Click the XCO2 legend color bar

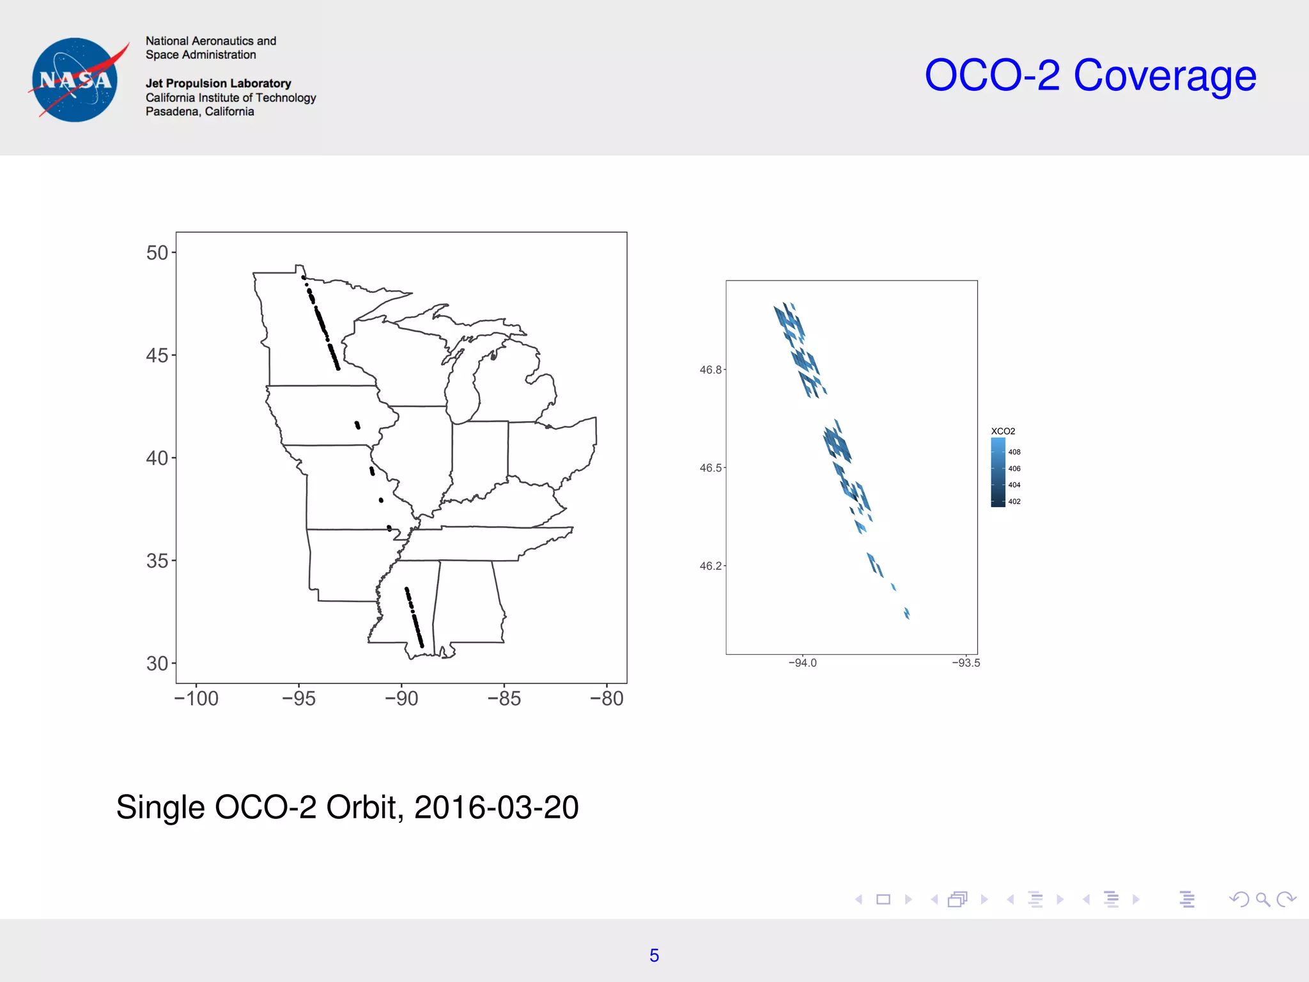[x=998, y=472]
